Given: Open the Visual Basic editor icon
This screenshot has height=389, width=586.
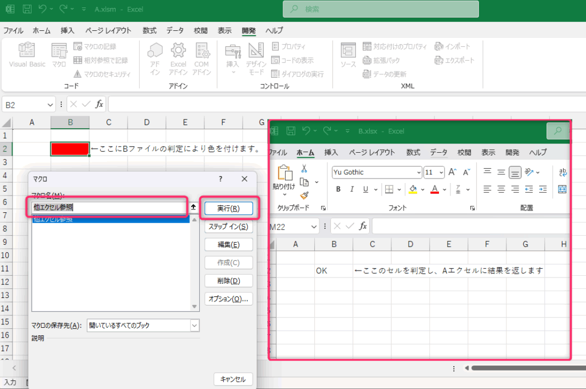Looking at the screenshot, I should [27, 51].
